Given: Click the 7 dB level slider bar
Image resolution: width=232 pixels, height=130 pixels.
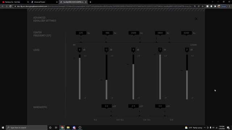Looking at the screenshot, I should tap(160, 77).
